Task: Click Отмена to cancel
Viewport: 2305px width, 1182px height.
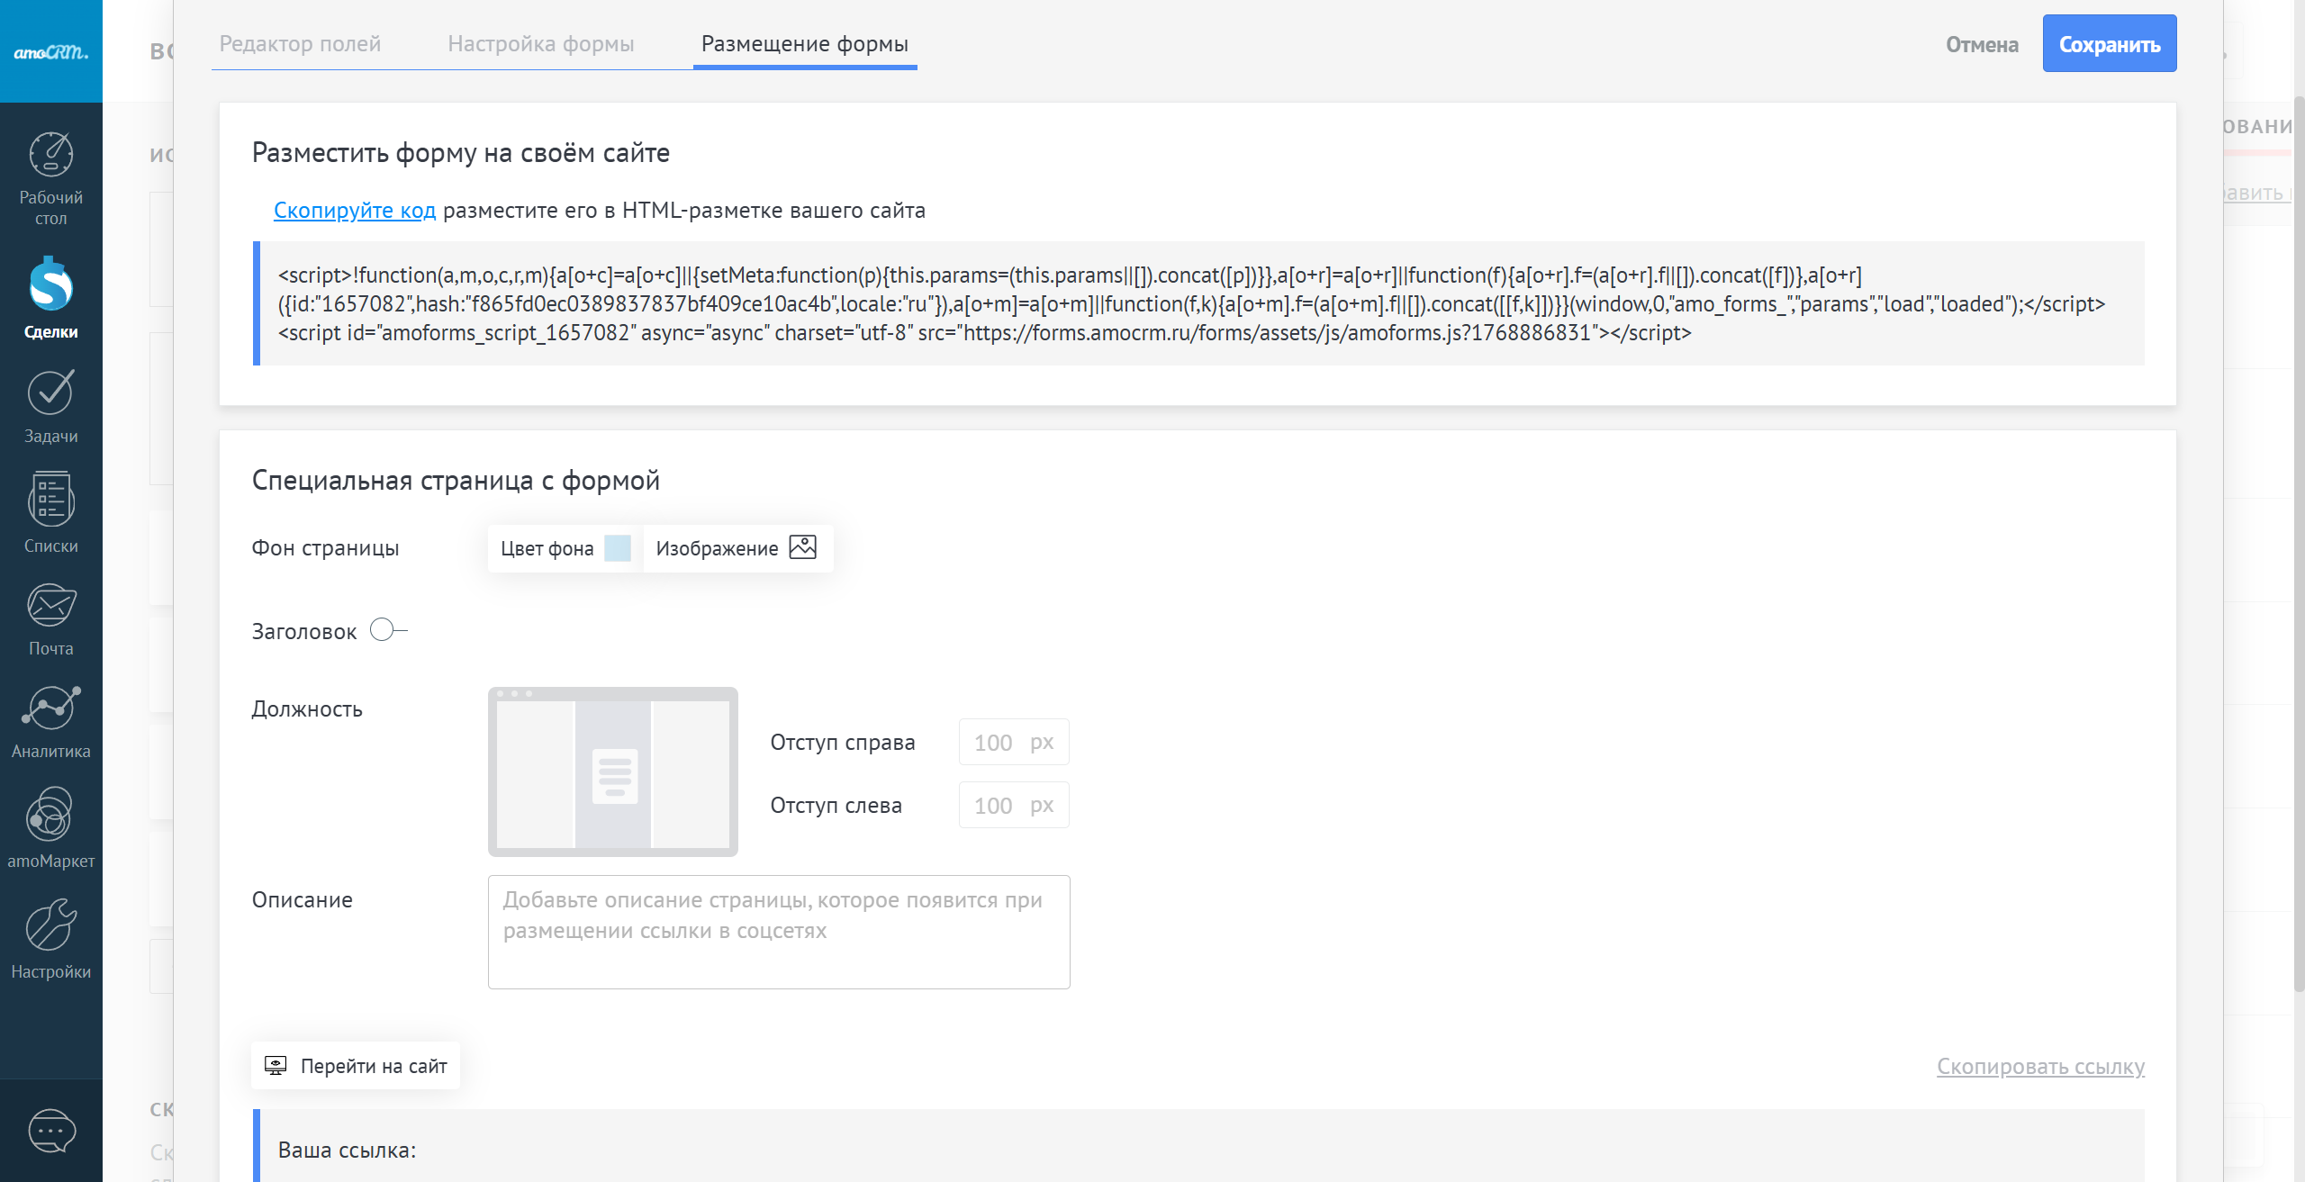Action: [1981, 44]
